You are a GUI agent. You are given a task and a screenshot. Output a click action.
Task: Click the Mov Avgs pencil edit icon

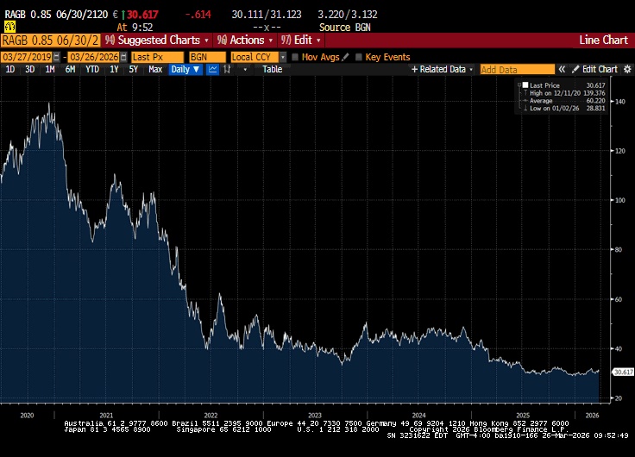pos(345,57)
